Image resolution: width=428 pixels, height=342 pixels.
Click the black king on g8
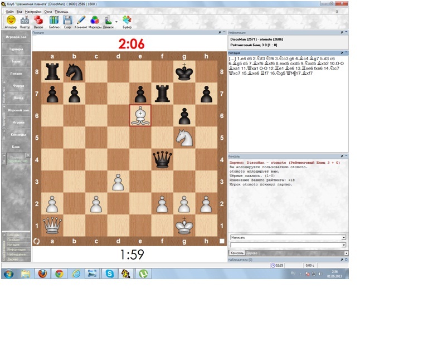(x=184, y=72)
